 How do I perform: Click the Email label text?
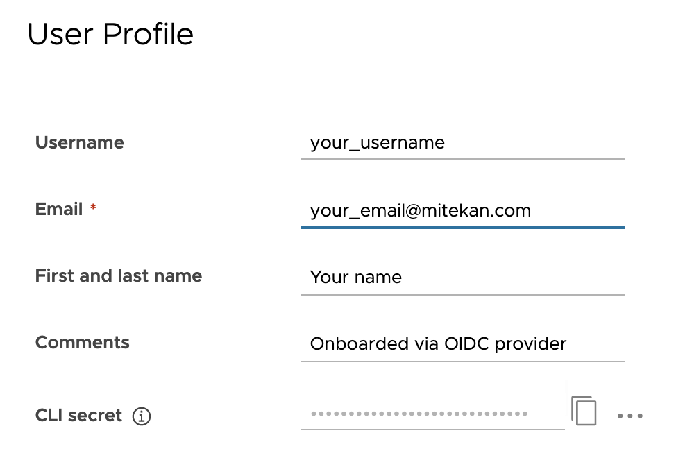coord(59,210)
